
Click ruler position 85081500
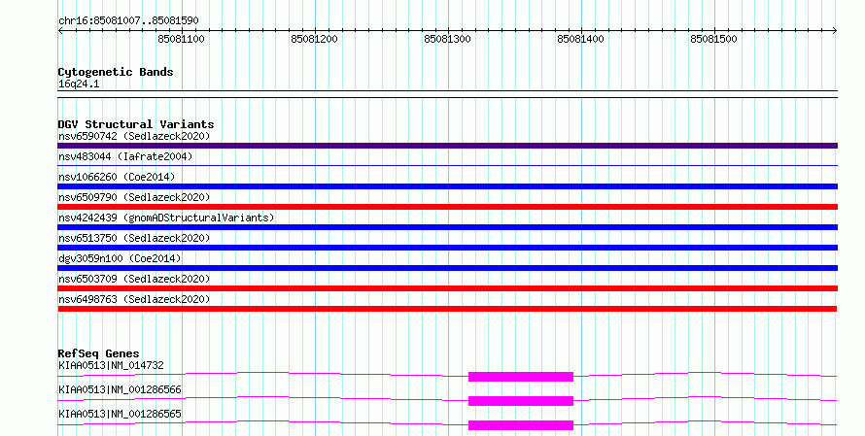(713, 39)
